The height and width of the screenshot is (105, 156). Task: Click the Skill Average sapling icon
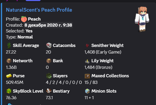[x=9, y=45]
